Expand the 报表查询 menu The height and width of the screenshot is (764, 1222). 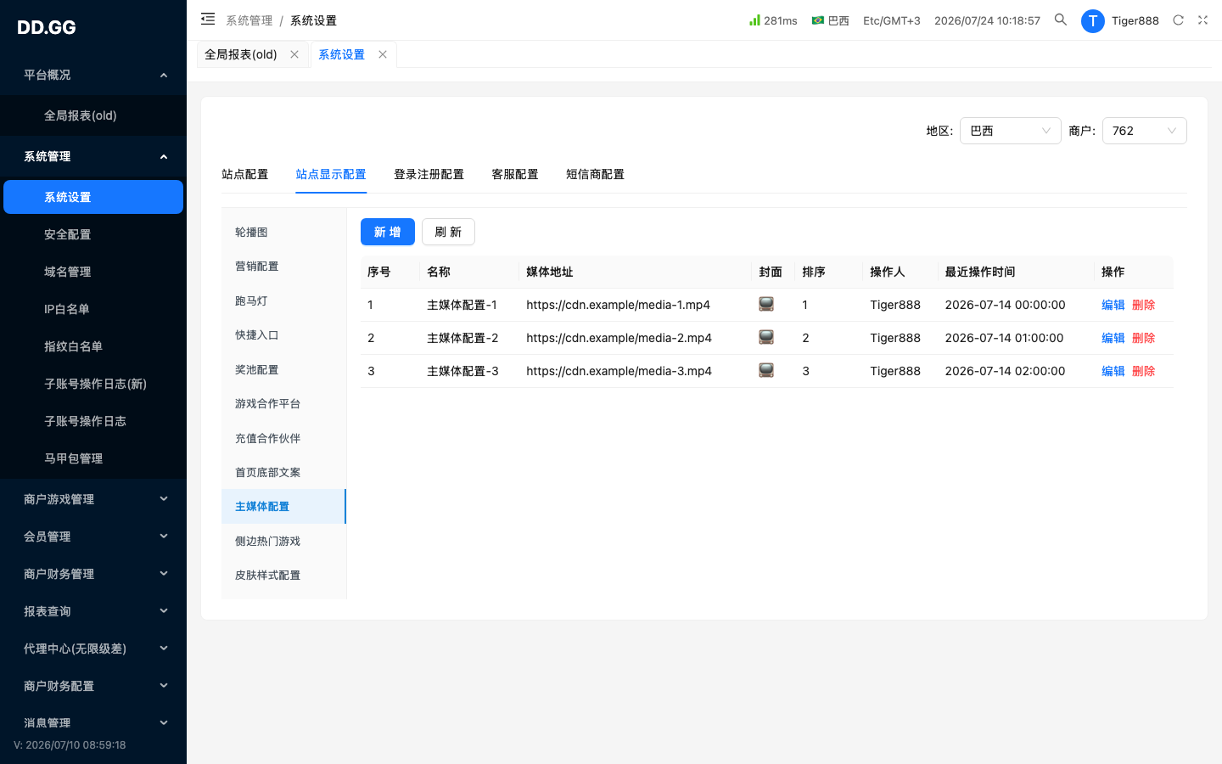(93, 611)
